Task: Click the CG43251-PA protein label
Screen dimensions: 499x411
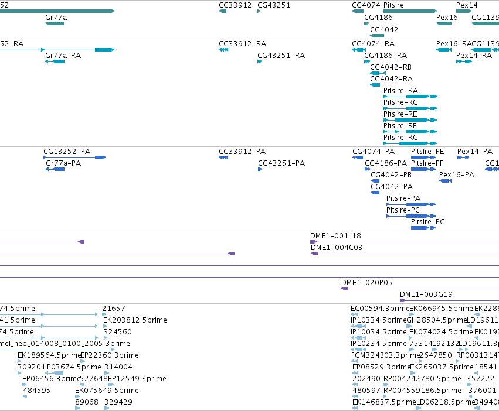Action: tap(281, 163)
